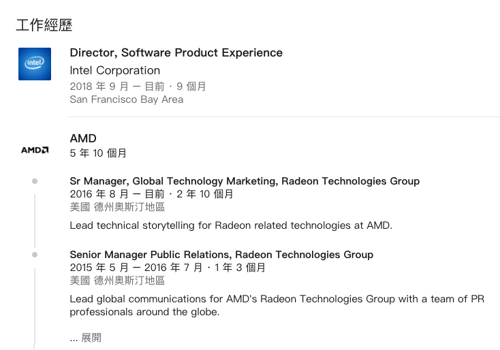Viewport: 500px width, 350px height.
Task: Click the San Francisco Bay Area location
Action: [127, 99]
